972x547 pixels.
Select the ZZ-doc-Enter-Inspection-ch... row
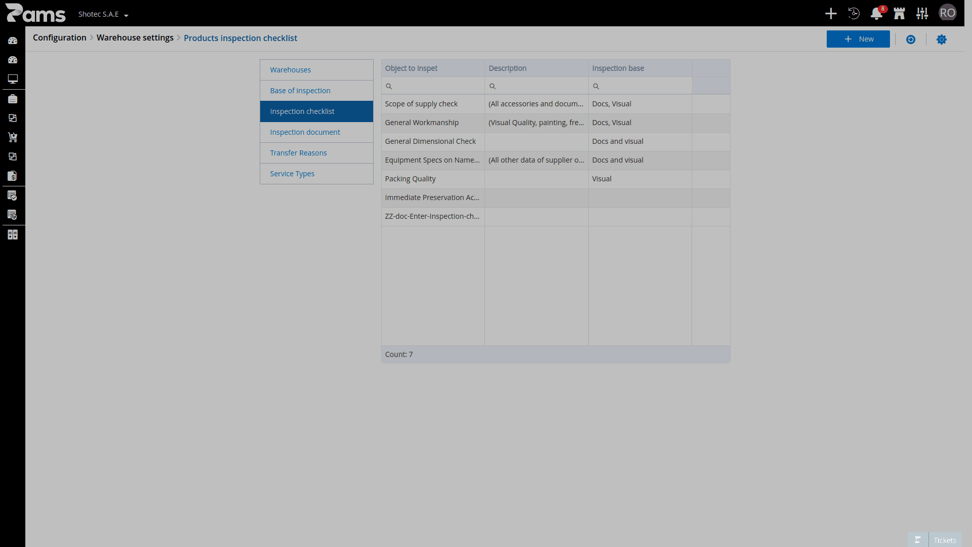pyautogui.click(x=555, y=216)
